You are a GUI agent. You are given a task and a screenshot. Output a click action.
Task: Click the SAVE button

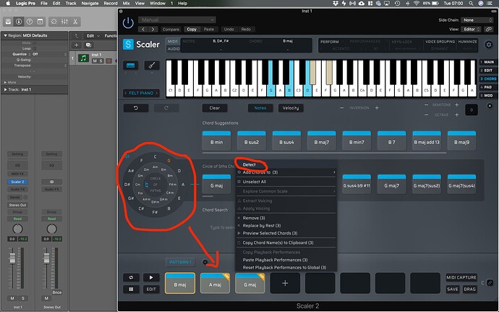(x=453, y=289)
